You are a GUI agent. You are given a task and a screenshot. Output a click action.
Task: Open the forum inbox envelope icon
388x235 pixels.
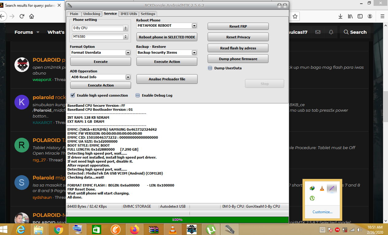318,32
